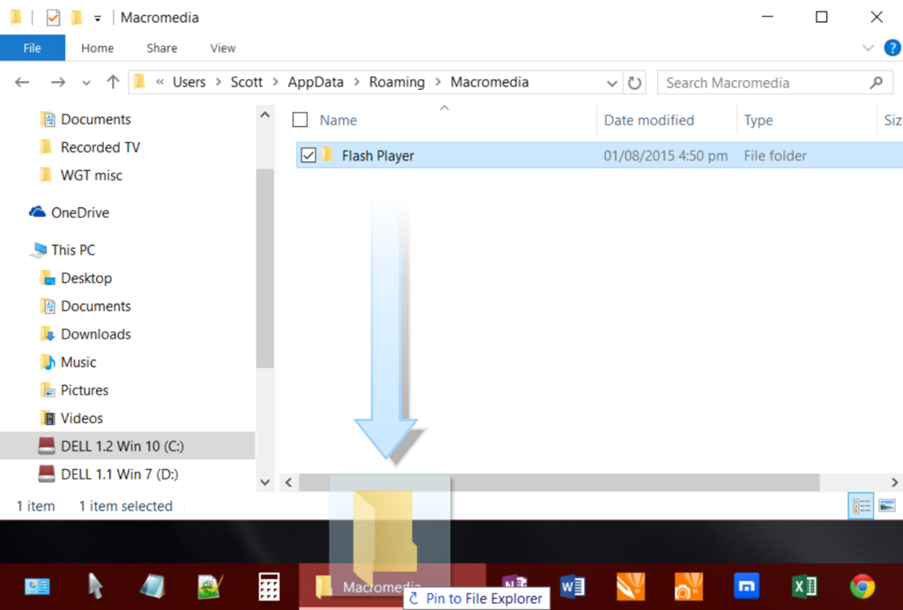Sort by the Type column
This screenshot has height=610, width=903.
click(x=757, y=120)
